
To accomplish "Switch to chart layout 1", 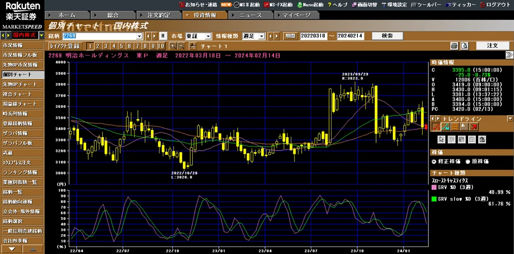I will point(90,46).
